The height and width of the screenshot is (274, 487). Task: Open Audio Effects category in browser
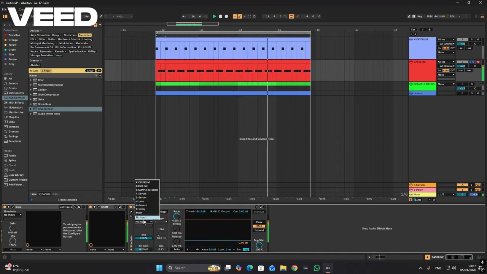[14, 98]
